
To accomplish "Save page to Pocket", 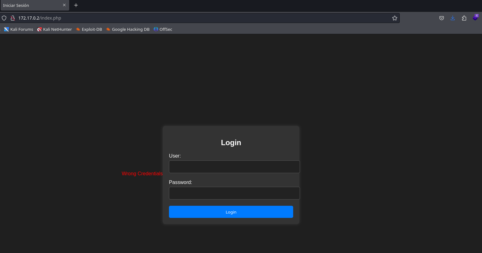I will pyautogui.click(x=442, y=18).
